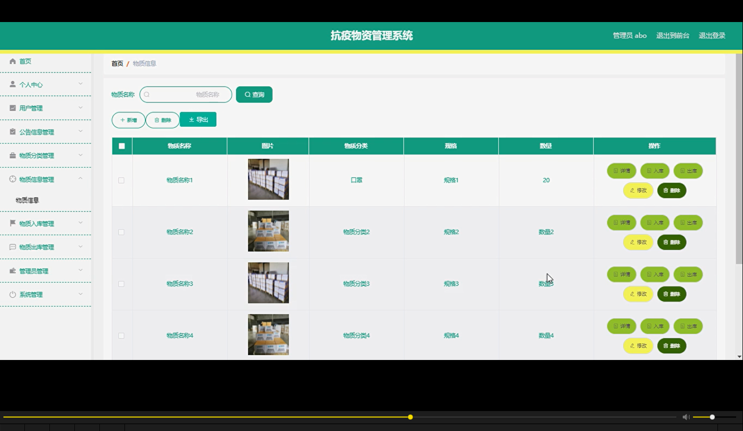This screenshot has height=431, width=743.
Task: Click 入库 for 物质名称2
Action: pos(655,223)
